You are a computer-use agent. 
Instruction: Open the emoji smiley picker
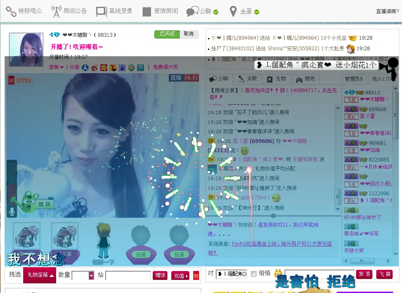tap(278, 273)
